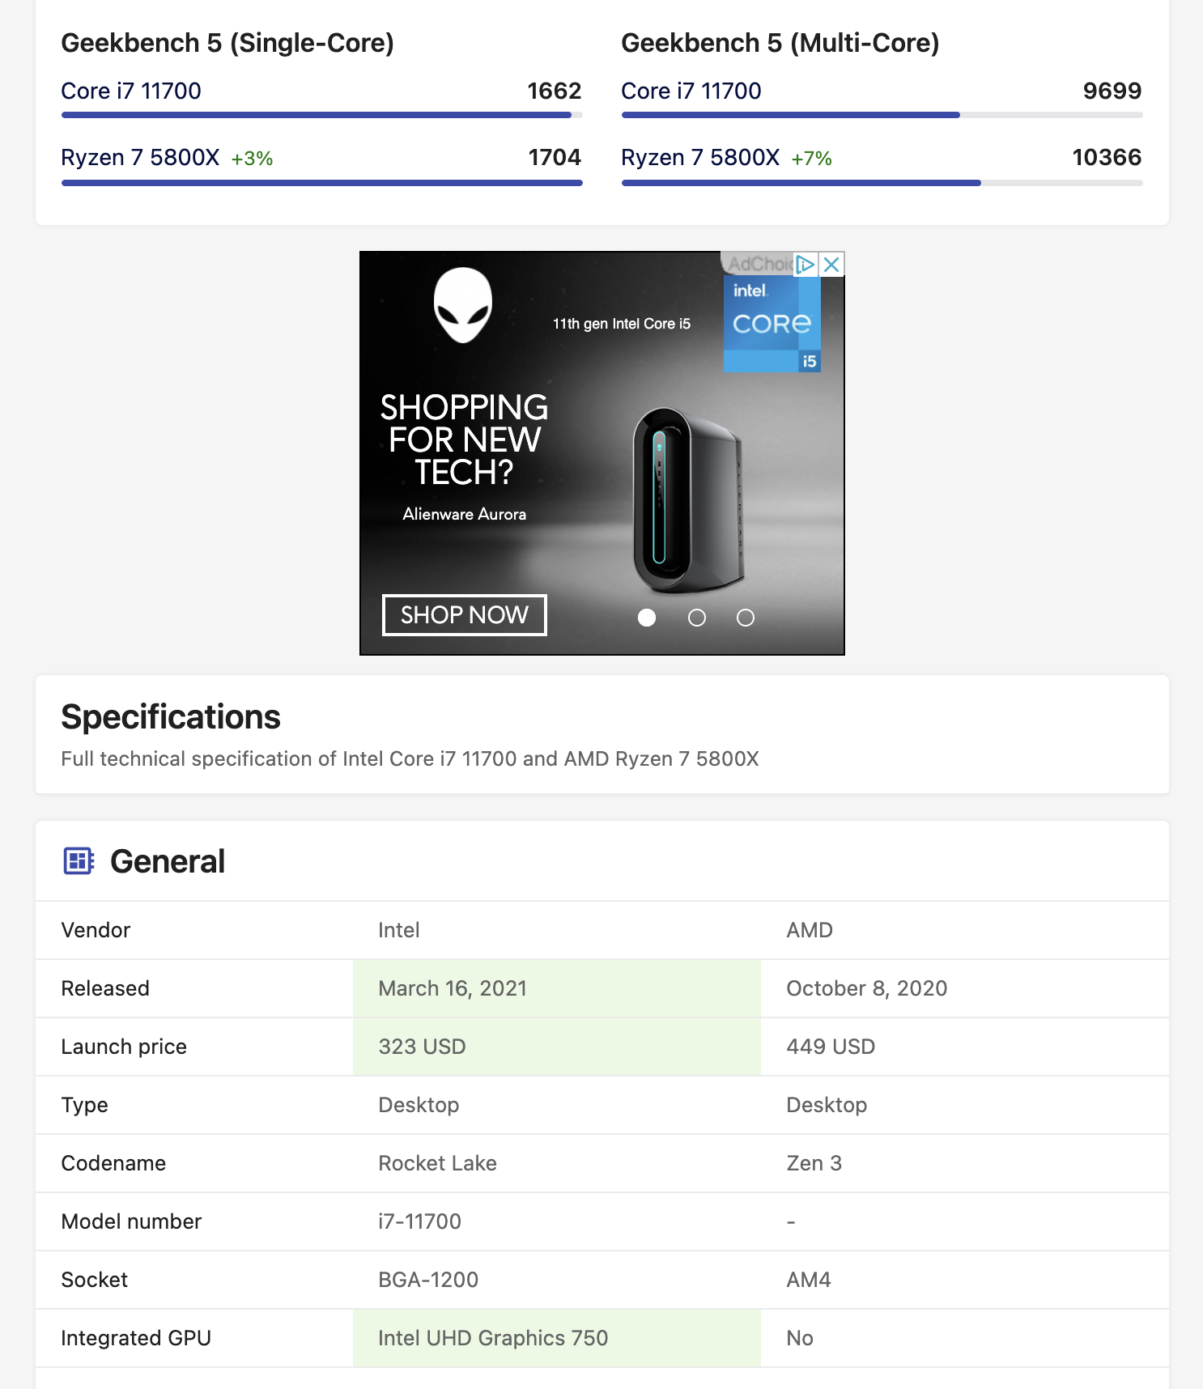The image size is (1203, 1389).
Task: Click the Alienware alien head logo
Action: pos(463,305)
